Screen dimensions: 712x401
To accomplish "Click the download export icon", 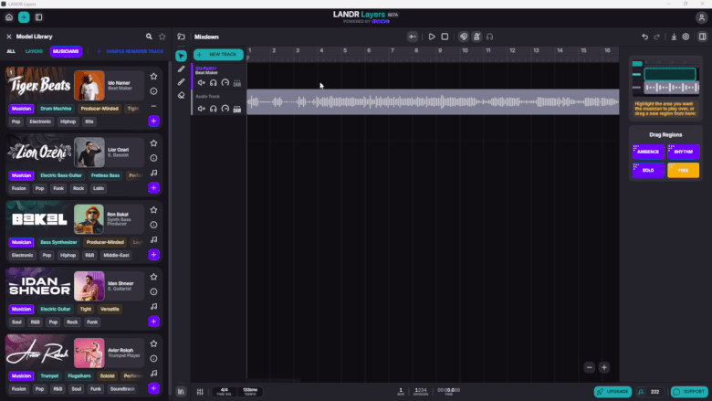I will (674, 37).
